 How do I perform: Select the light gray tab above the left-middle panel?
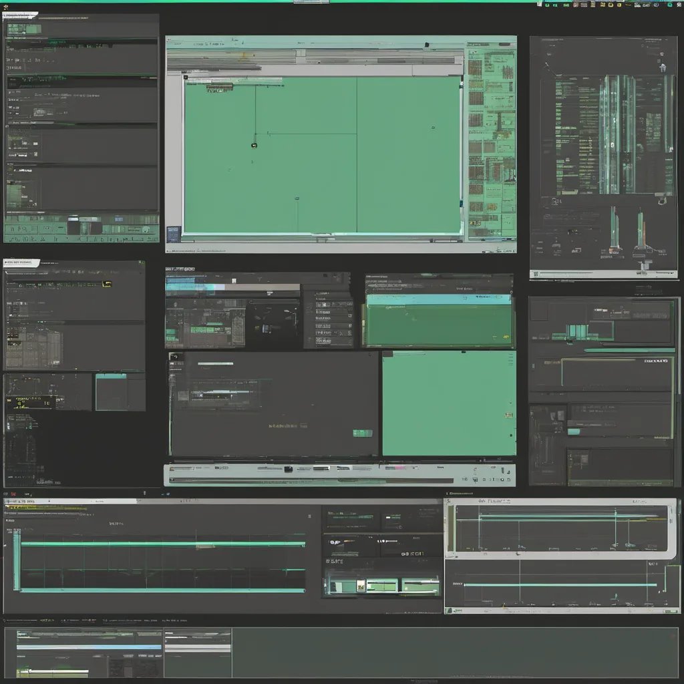pos(21,263)
